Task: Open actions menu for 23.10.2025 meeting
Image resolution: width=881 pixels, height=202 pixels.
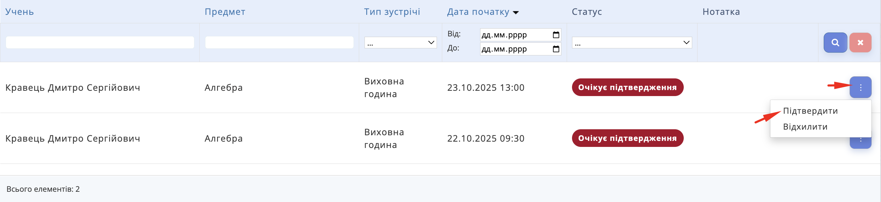Action: 860,87
